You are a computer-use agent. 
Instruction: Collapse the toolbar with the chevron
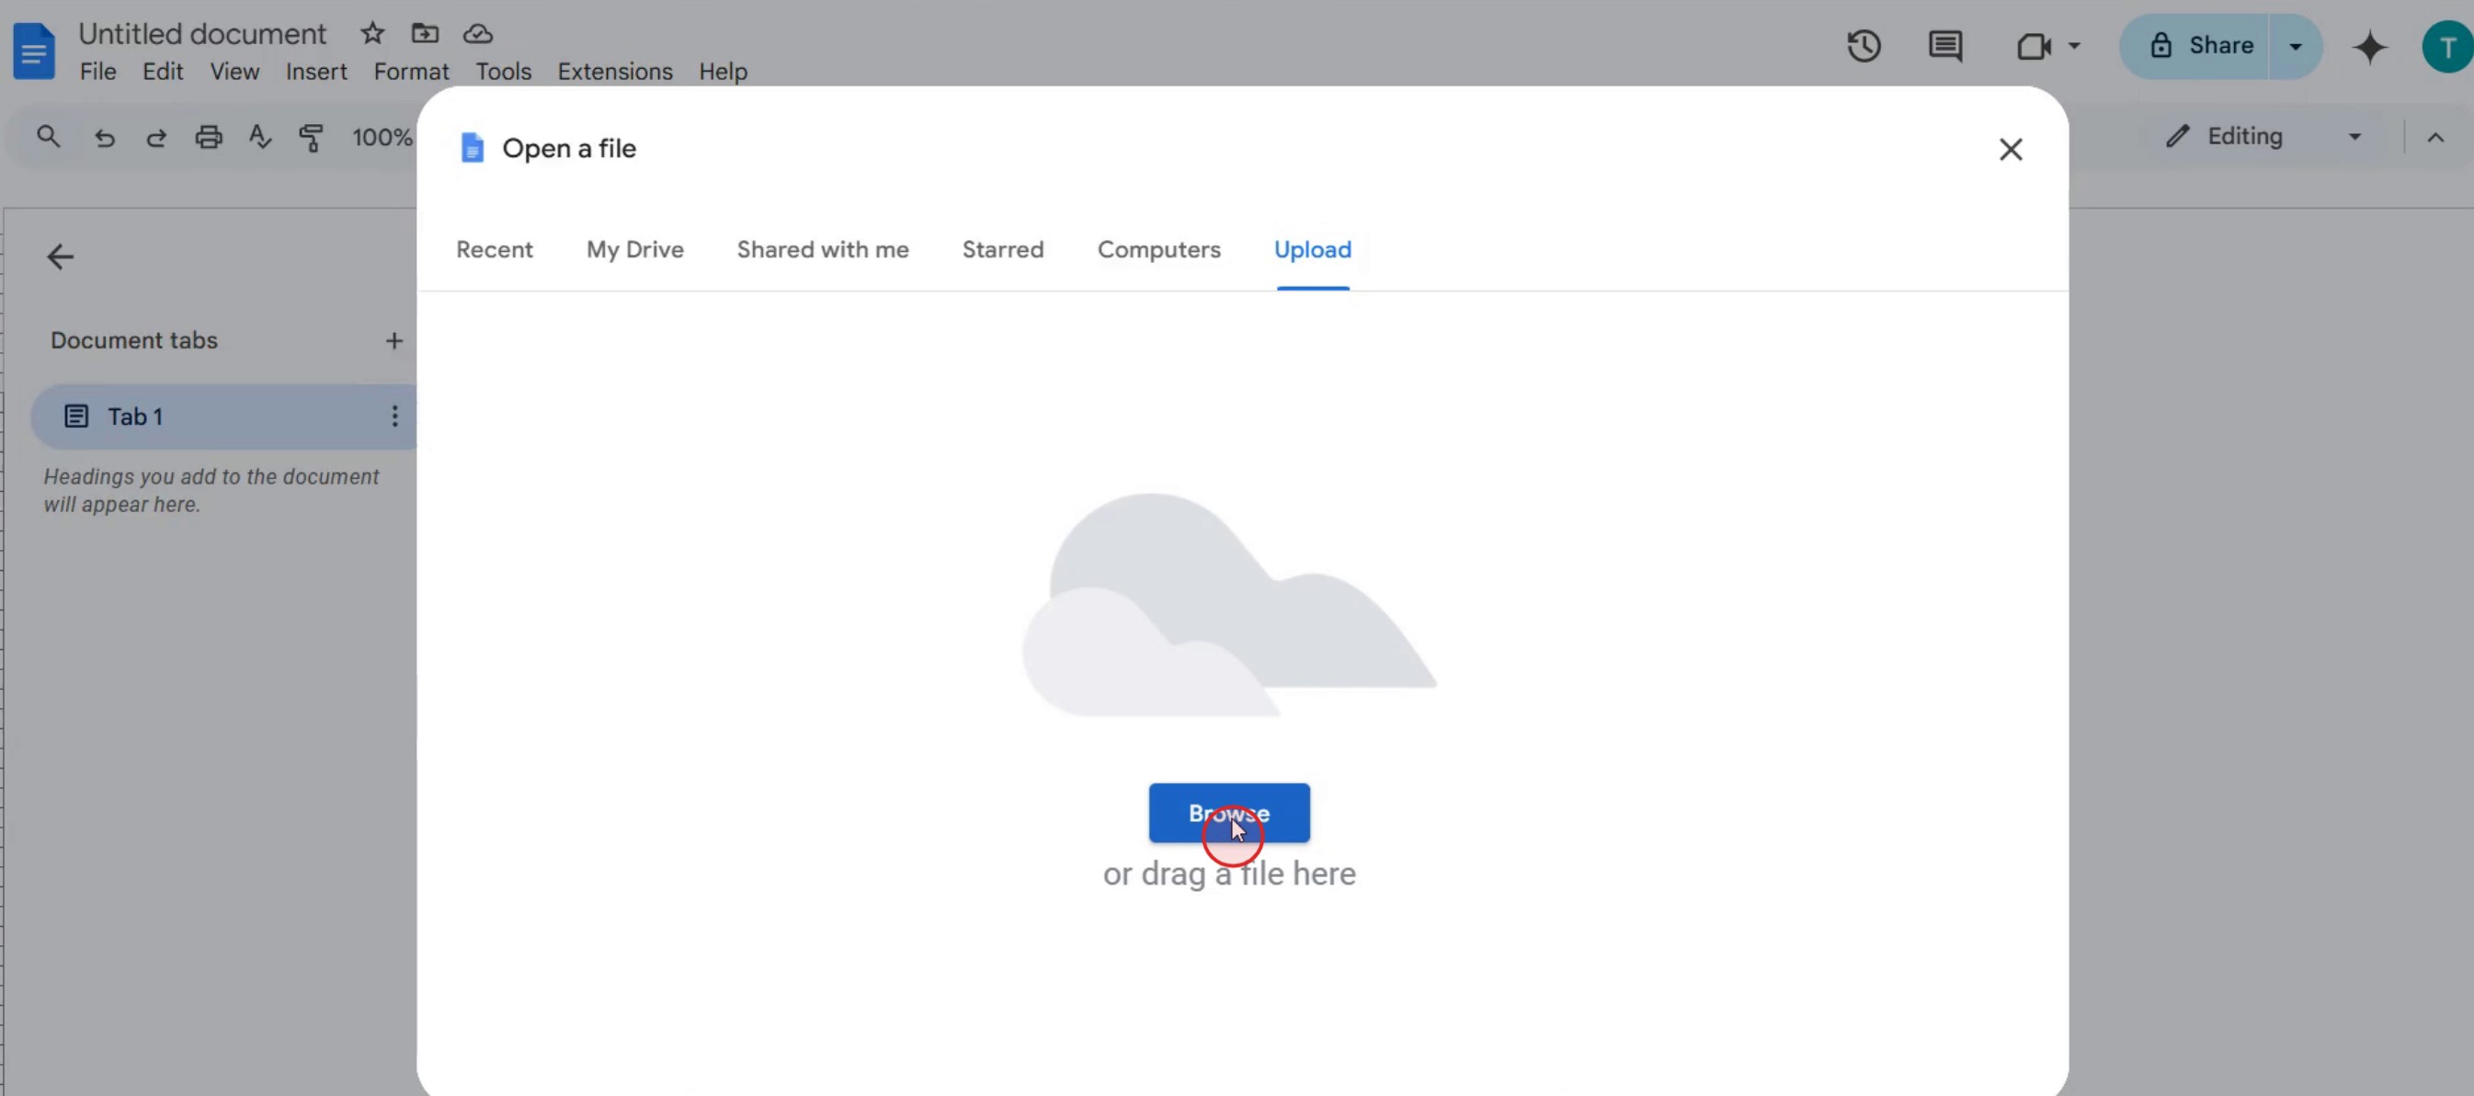[2434, 137]
